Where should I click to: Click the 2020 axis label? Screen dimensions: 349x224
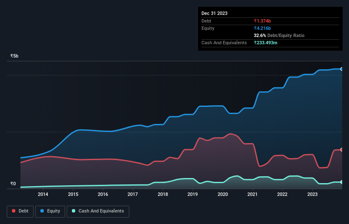223,194
